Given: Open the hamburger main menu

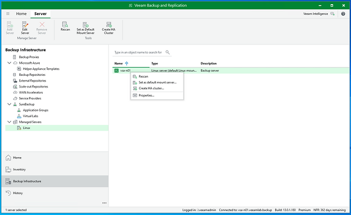Looking at the screenshot, I should (x=8, y=14).
